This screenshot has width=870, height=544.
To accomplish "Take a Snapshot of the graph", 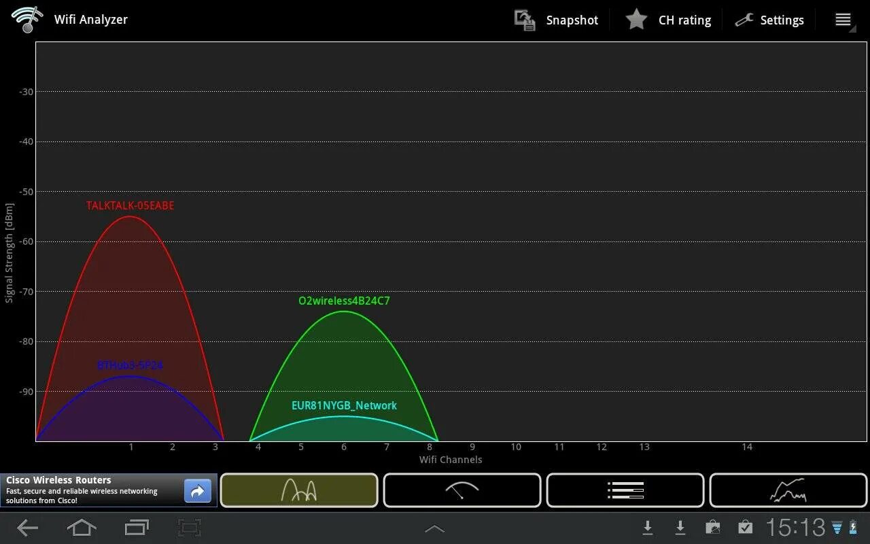I will 556,20.
